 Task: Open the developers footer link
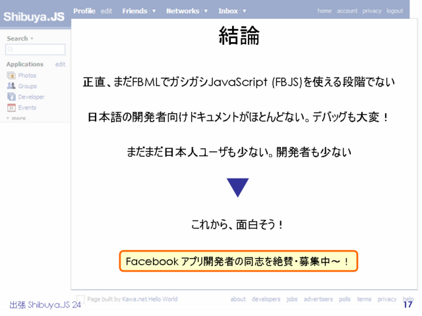click(x=266, y=299)
